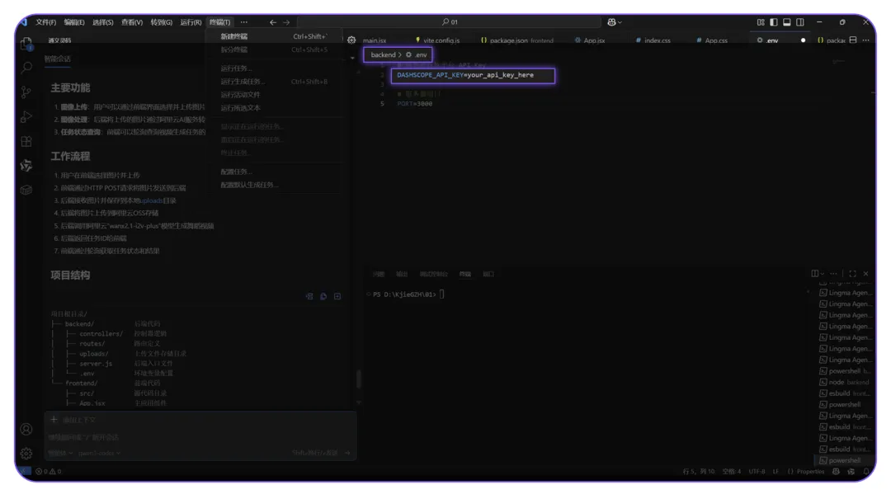Viewport: 891px width, 499px height.
Task: Switch to the App.css editor tab
Action: [712, 40]
